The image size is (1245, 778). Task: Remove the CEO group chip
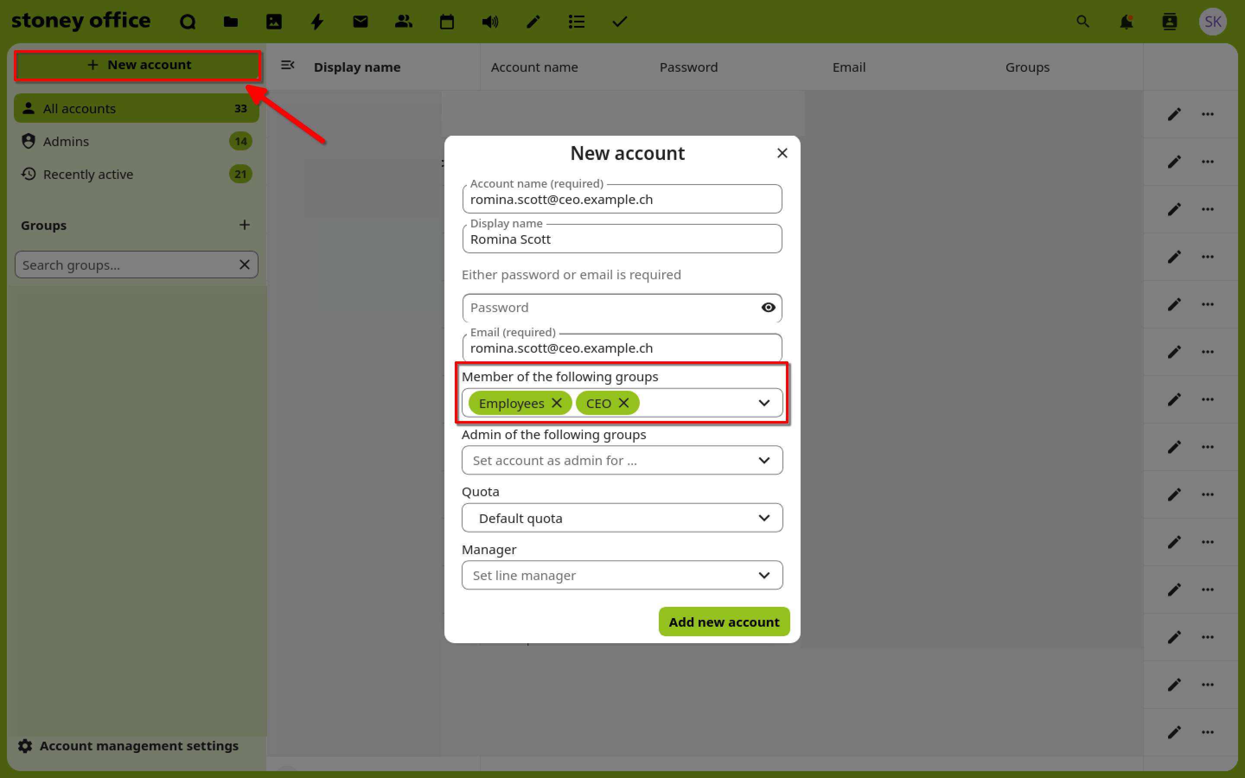pos(623,403)
